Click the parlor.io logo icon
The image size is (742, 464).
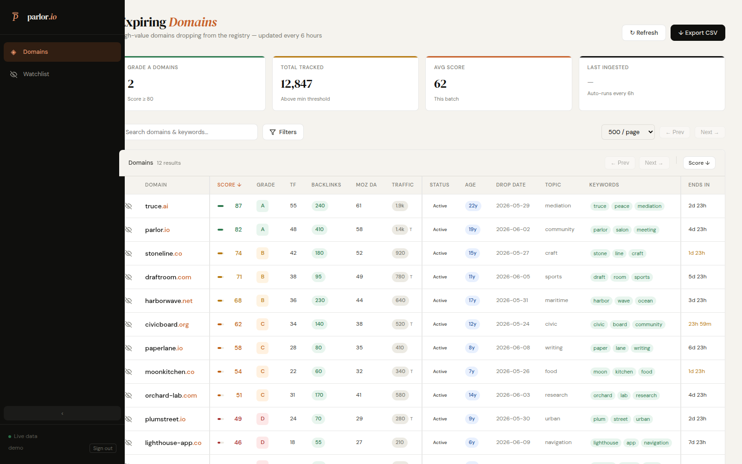click(x=15, y=17)
